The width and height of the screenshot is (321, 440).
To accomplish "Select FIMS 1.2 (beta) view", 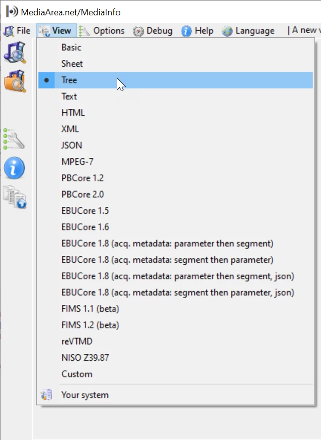I will 176,325.
